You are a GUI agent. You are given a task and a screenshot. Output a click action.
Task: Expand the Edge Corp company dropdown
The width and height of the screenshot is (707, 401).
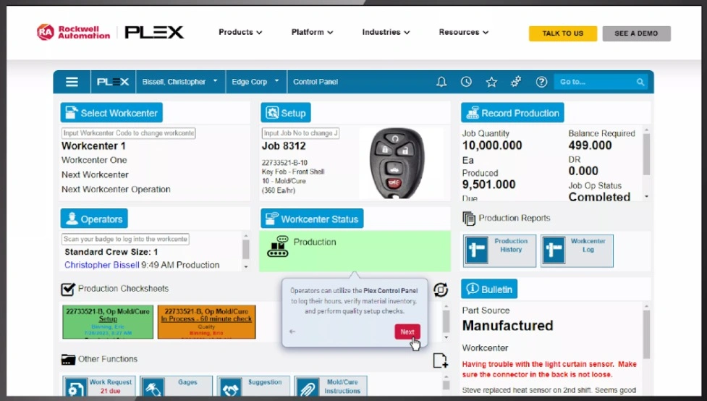[x=255, y=82]
